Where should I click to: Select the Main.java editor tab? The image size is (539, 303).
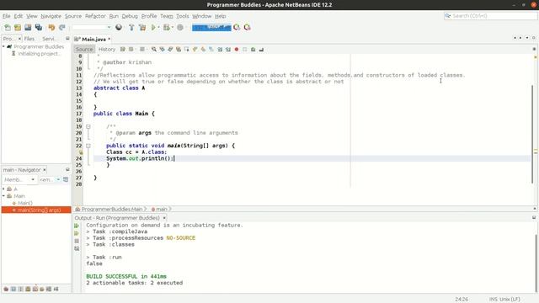click(93, 40)
